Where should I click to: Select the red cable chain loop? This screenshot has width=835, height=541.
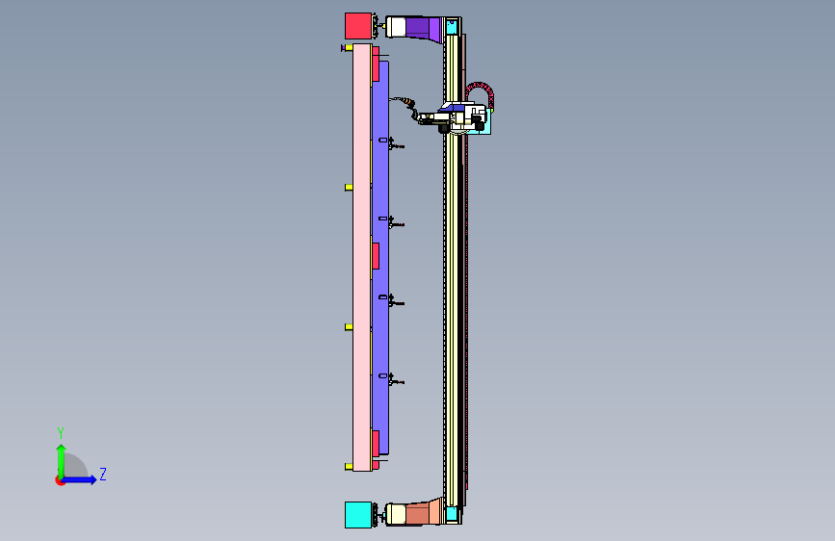coord(481,96)
